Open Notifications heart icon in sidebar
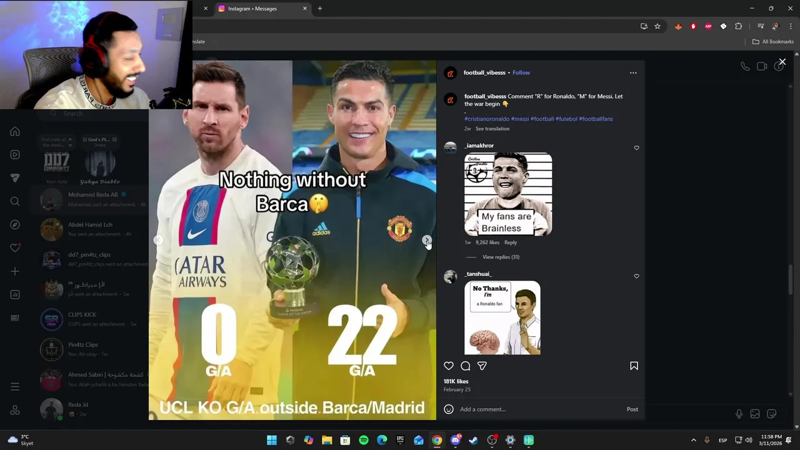Viewport: 800px width, 450px height. coord(15,247)
